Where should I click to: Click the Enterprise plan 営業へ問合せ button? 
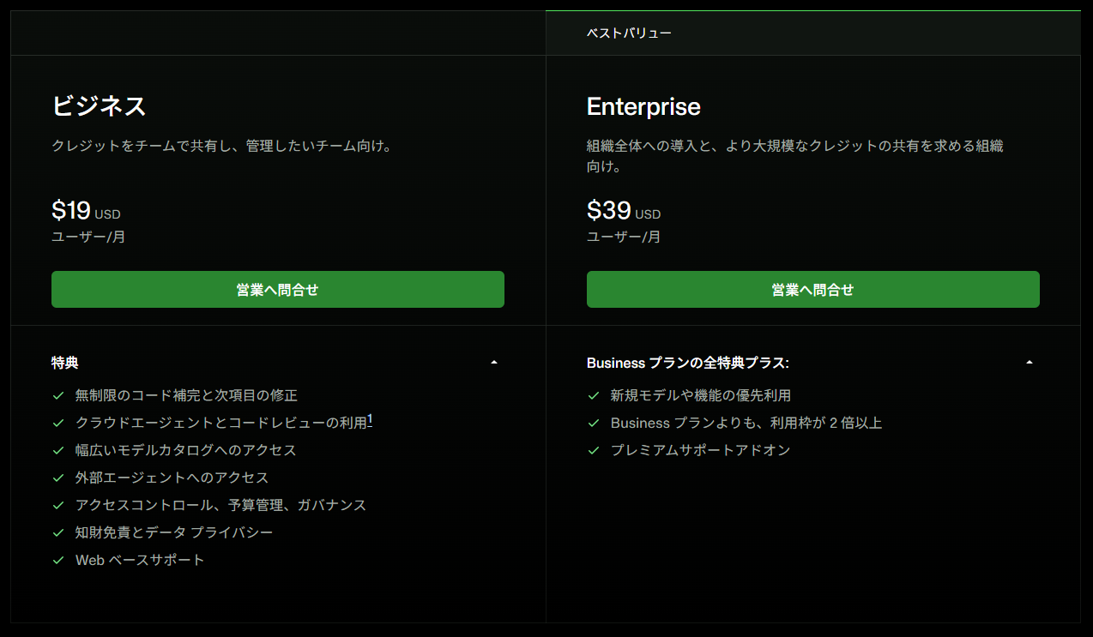click(x=813, y=290)
